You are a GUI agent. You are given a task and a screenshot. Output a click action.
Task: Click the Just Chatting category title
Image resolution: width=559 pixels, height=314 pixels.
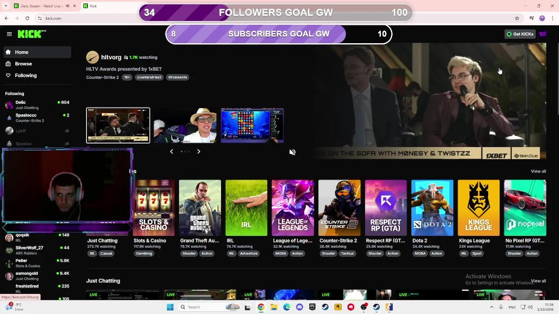click(x=102, y=241)
